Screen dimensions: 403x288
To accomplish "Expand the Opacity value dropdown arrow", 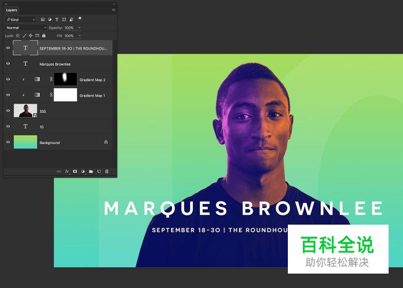I will (79, 28).
